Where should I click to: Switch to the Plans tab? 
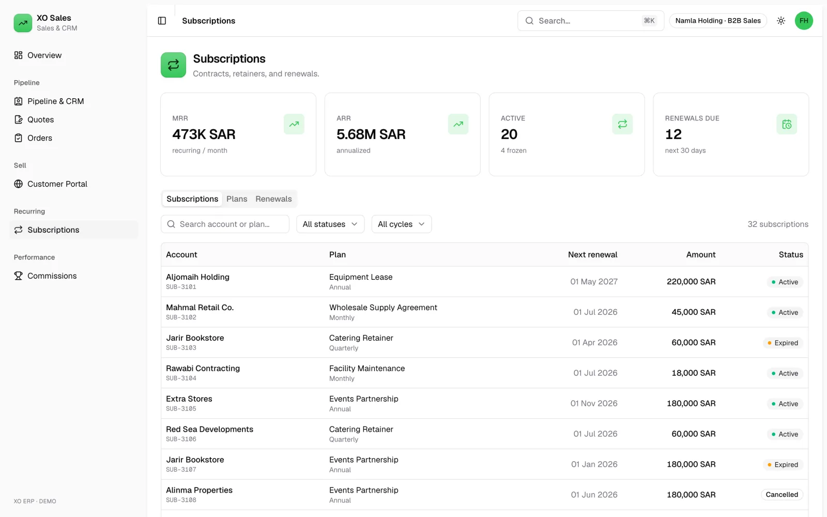tap(237, 199)
